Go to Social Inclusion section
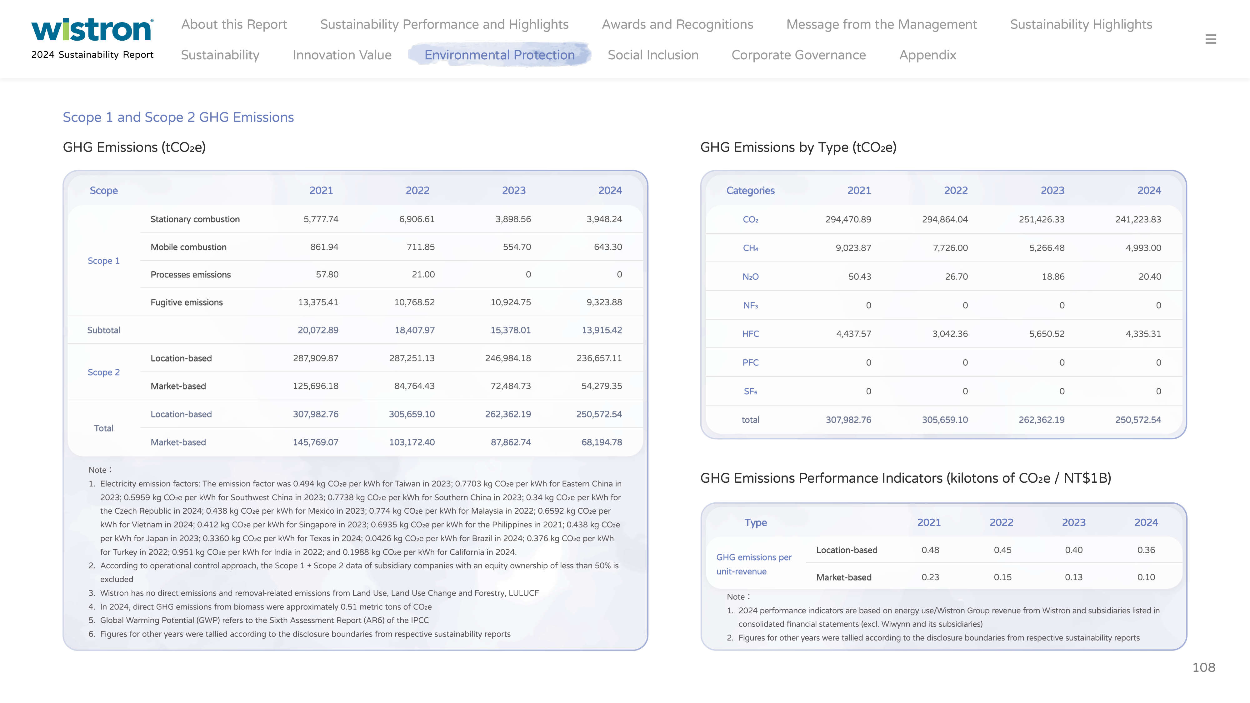1250x703 pixels. click(653, 55)
